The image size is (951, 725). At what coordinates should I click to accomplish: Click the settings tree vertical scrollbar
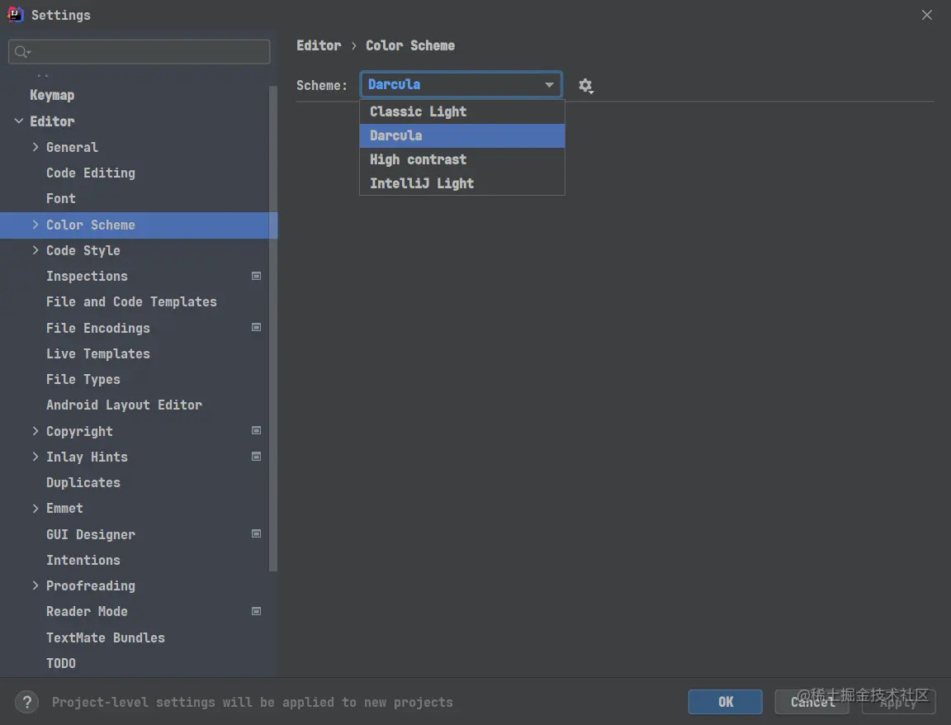[x=273, y=328]
